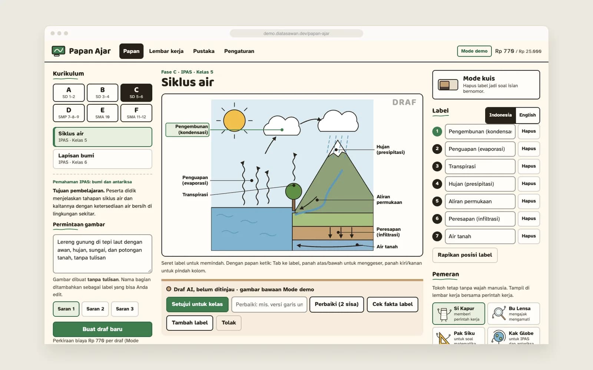
Task: Click the Mode demo badge
Action: tap(474, 51)
